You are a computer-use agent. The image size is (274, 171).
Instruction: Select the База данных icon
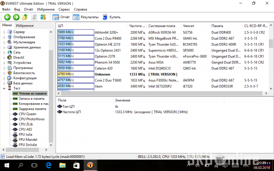pos(9,83)
